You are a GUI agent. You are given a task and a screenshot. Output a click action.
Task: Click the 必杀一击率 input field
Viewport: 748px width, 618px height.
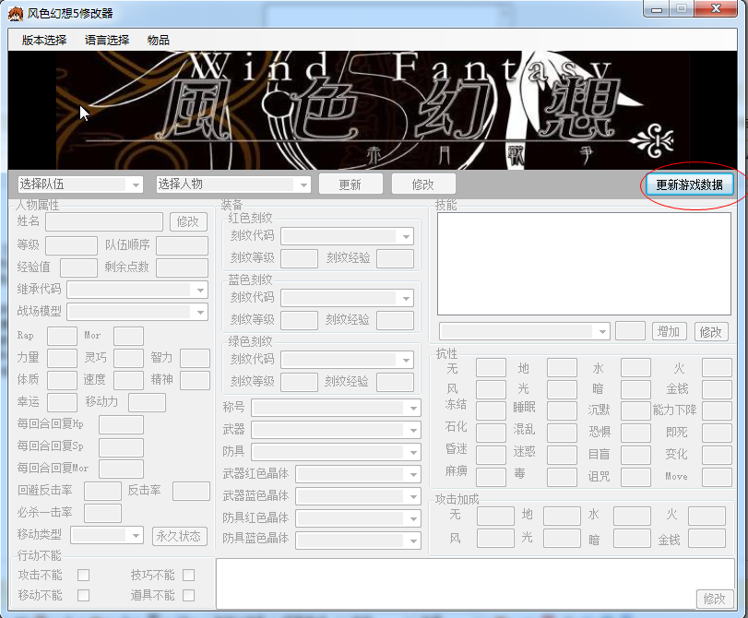pyautogui.click(x=102, y=513)
